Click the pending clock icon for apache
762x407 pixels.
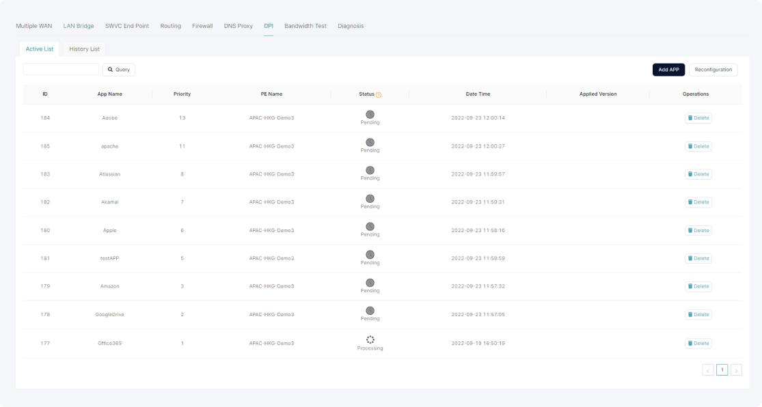[x=370, y=142]
